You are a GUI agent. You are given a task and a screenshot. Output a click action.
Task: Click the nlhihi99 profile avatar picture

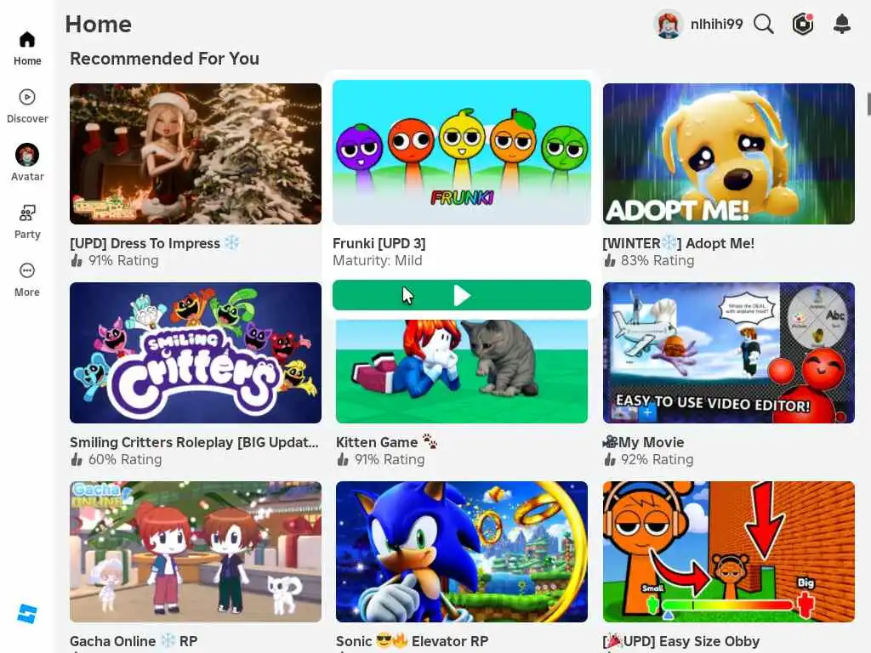[669, 25]
